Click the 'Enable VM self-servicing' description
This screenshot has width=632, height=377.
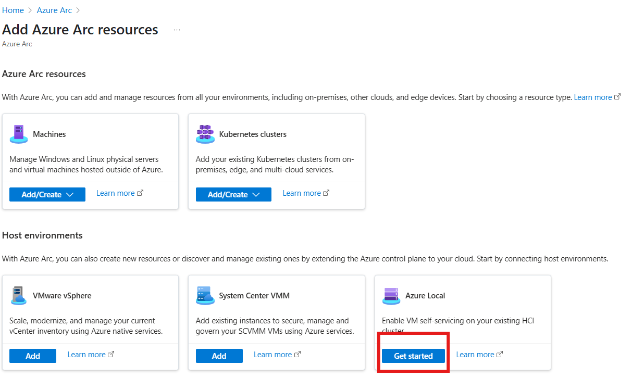tap(458, 325)
